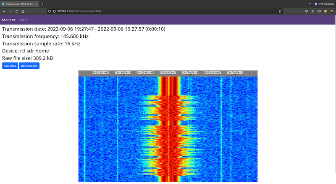Open the browser home page

(x=23, y=11)
